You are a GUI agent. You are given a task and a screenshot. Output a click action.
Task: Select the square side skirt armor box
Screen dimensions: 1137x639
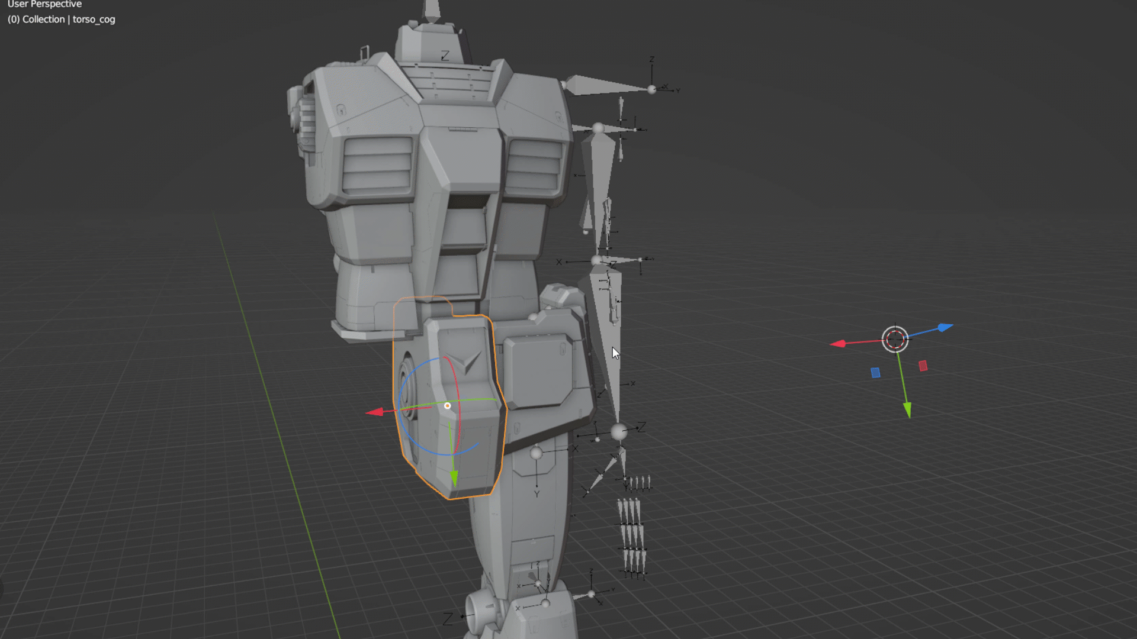click(538, 372)
